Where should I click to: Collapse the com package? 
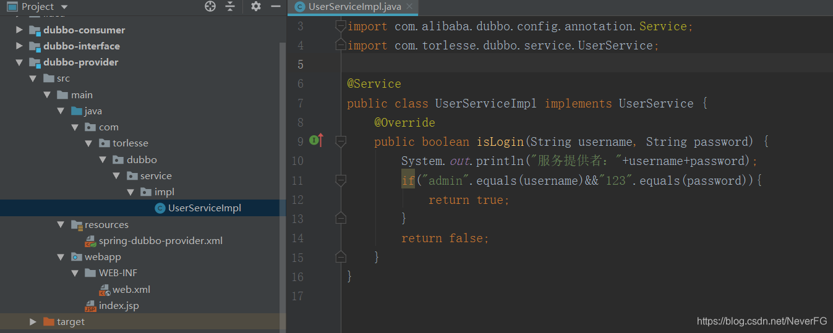[75, 127]
